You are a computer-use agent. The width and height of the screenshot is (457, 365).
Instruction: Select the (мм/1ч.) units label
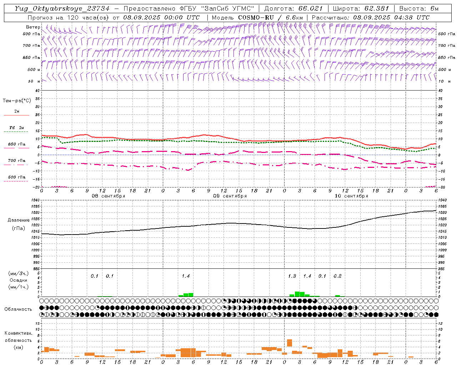[x=18, y=287]
